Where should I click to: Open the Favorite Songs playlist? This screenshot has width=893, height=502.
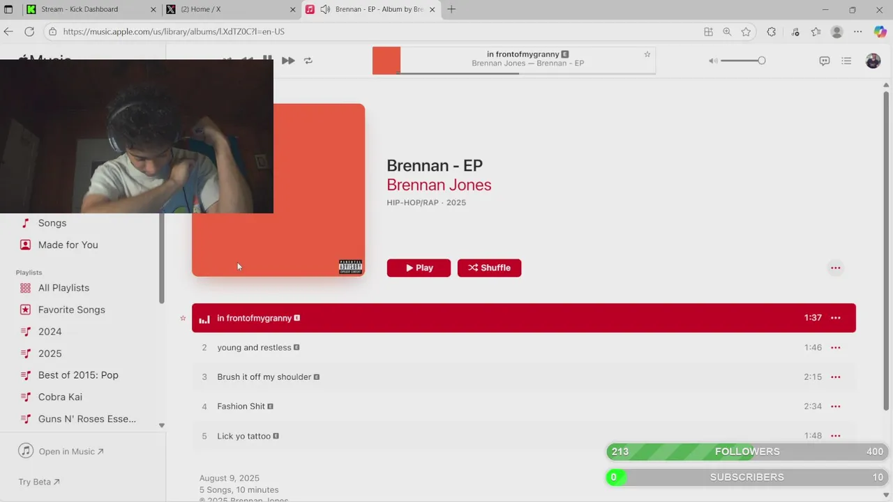(71, 310)
